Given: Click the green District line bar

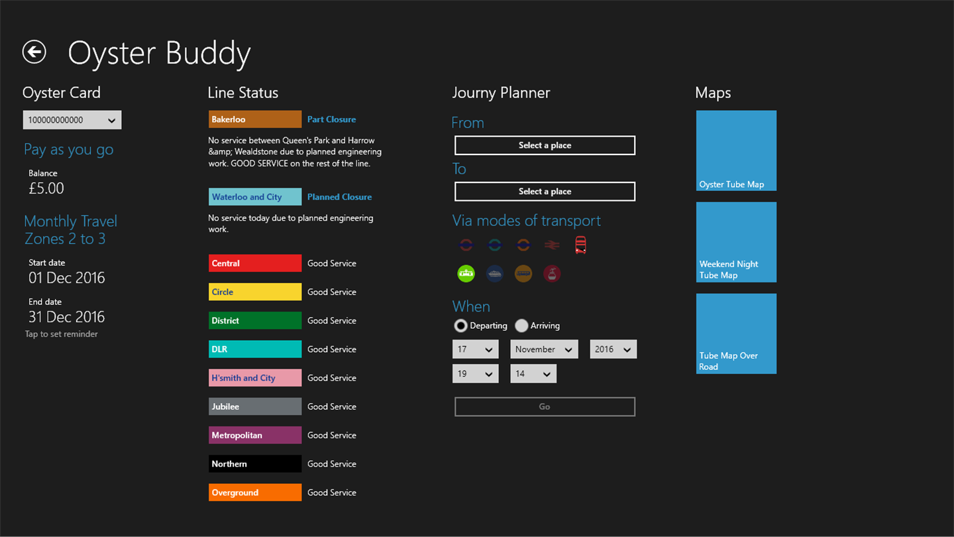Looking at the screenshot, I should click(255, 320).
